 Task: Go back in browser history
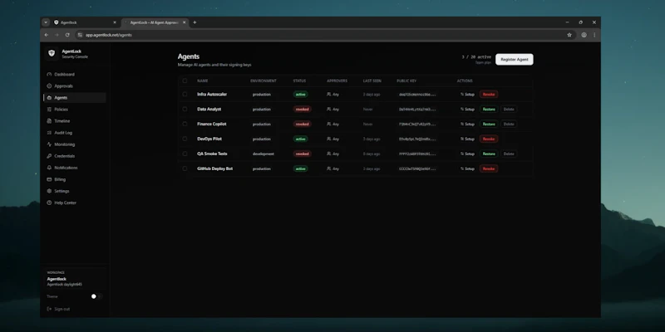47,35
